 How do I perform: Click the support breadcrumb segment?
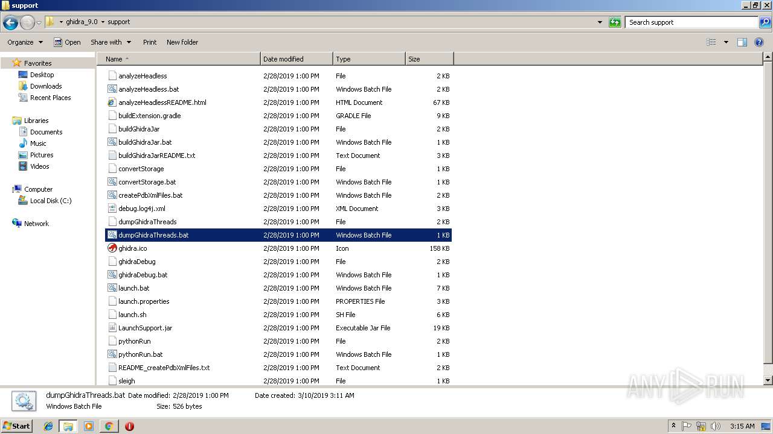click(x=119, y=22)
